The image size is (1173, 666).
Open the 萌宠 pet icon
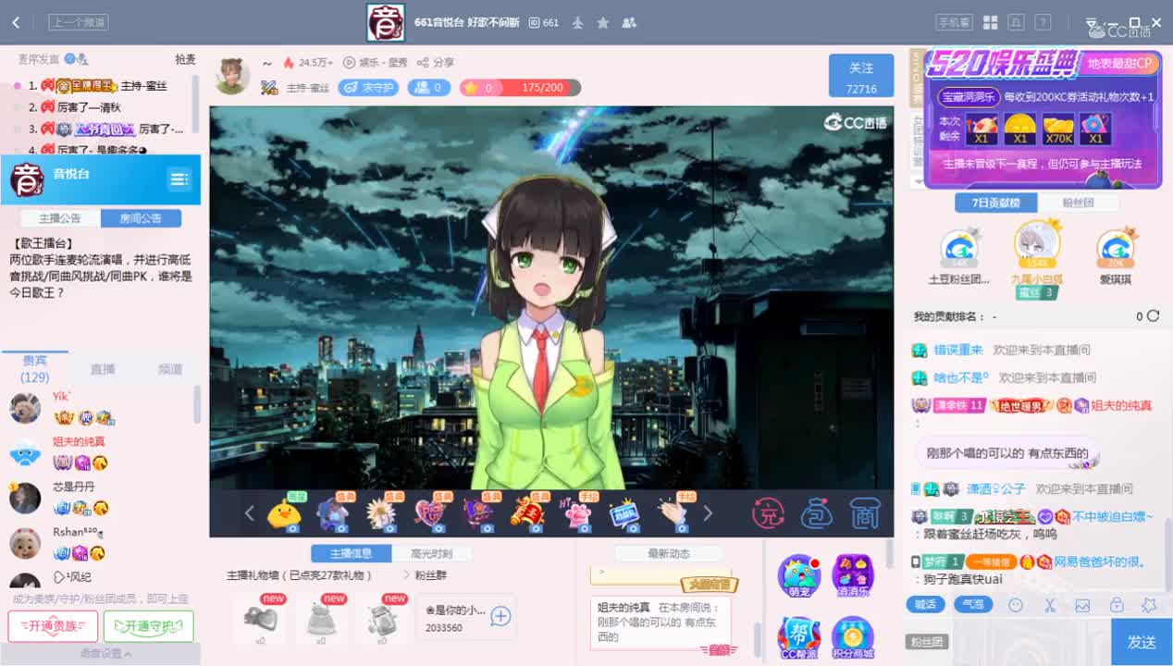click(799, 576)
